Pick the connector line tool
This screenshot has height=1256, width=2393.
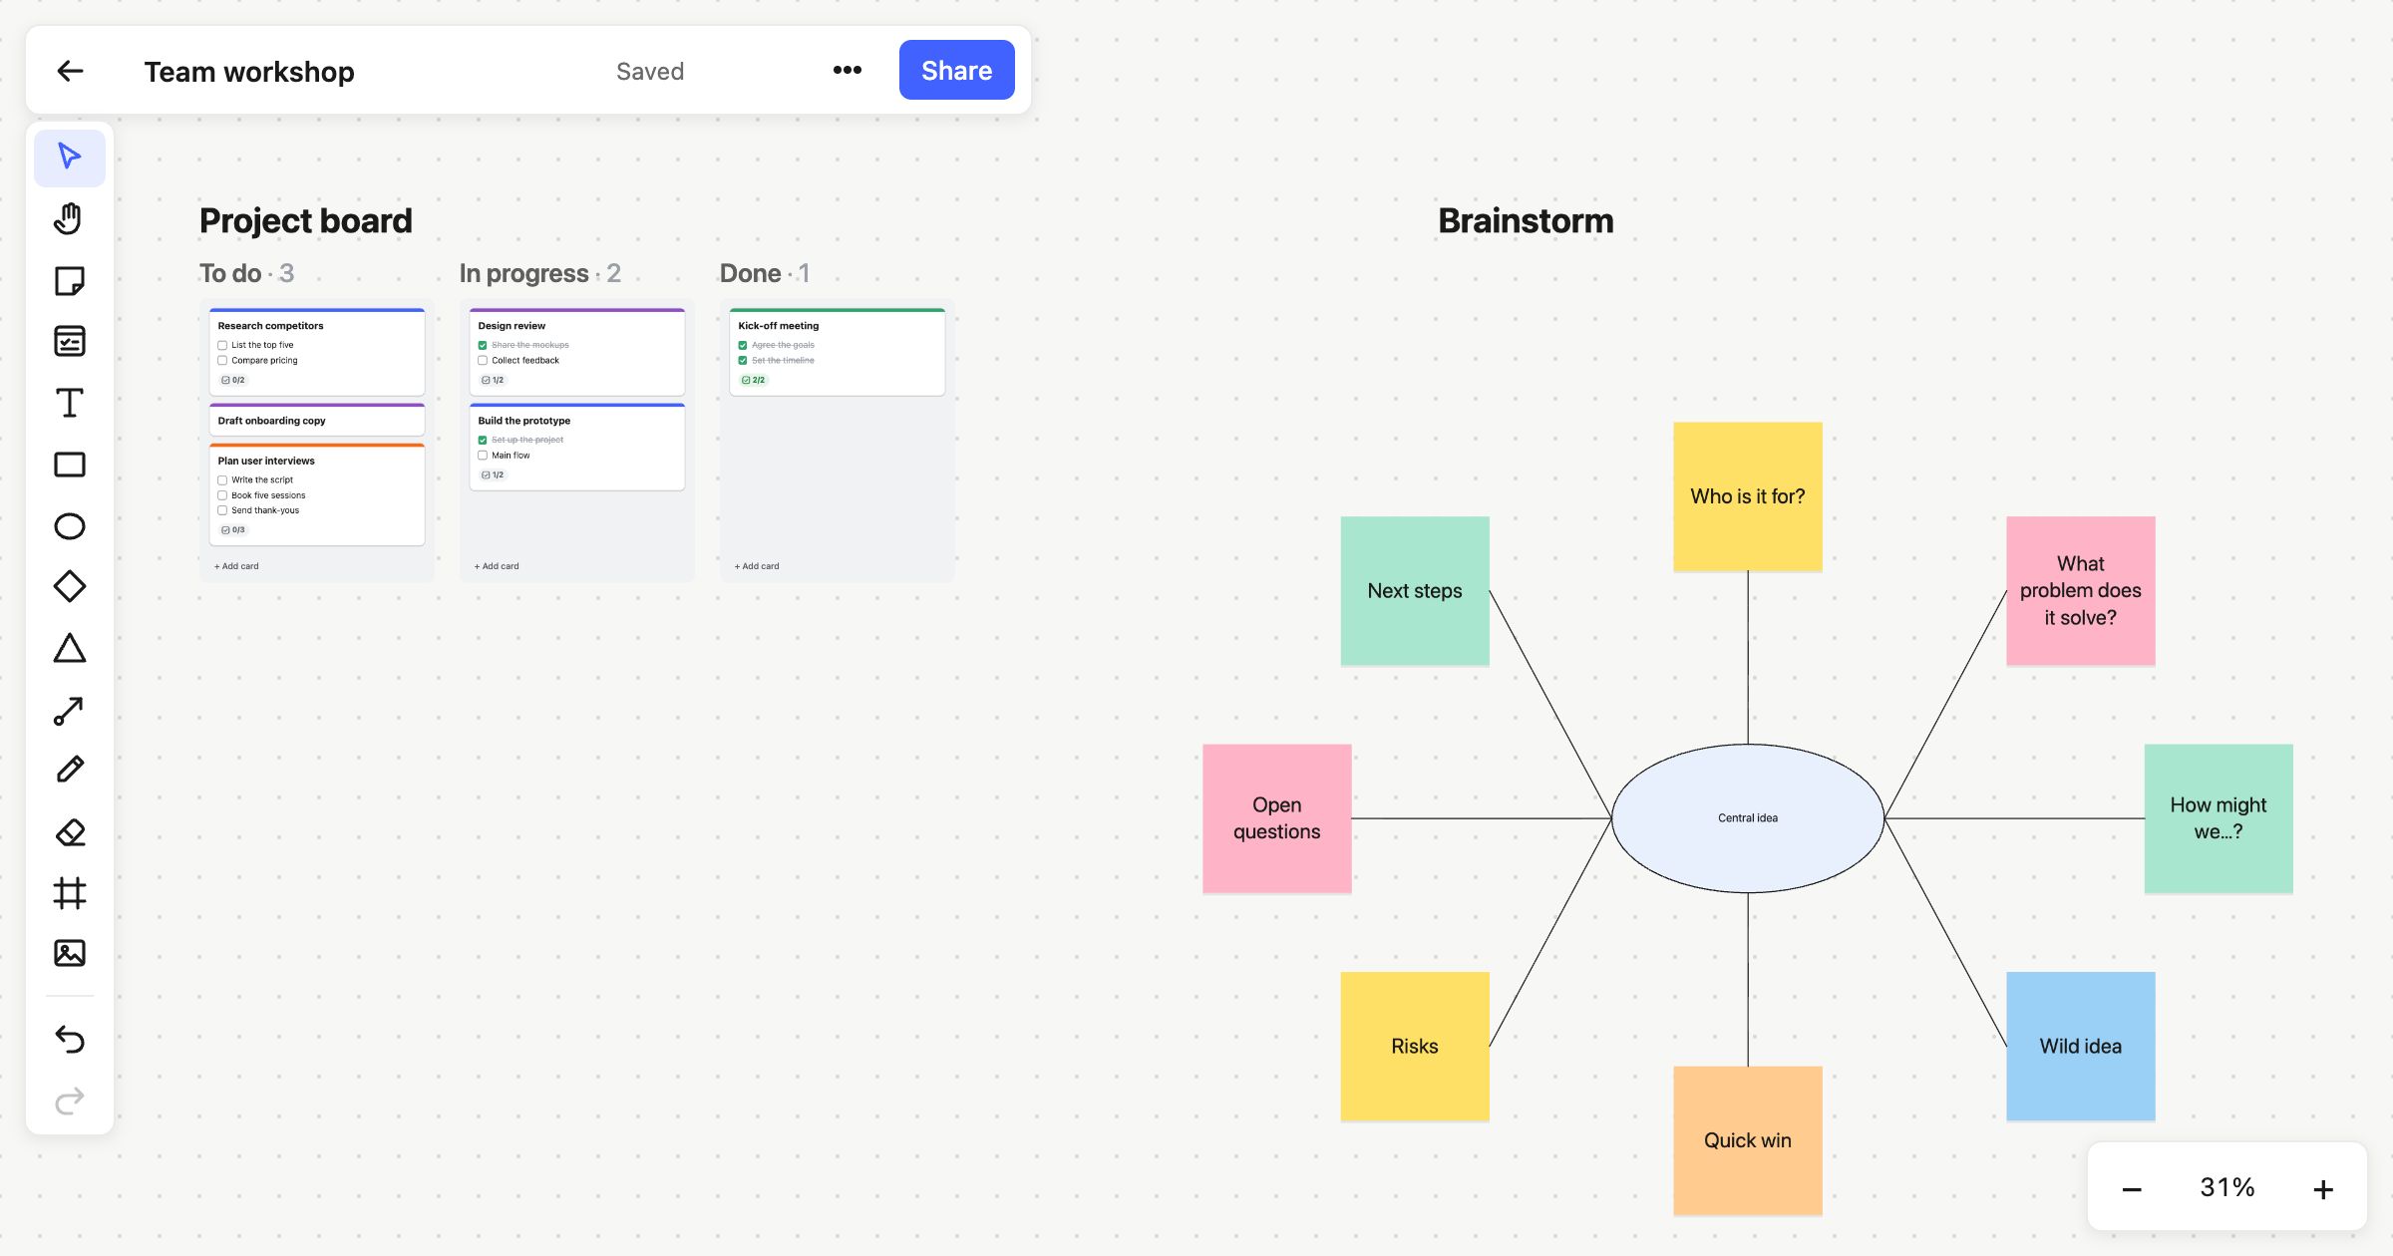[69, 710]
